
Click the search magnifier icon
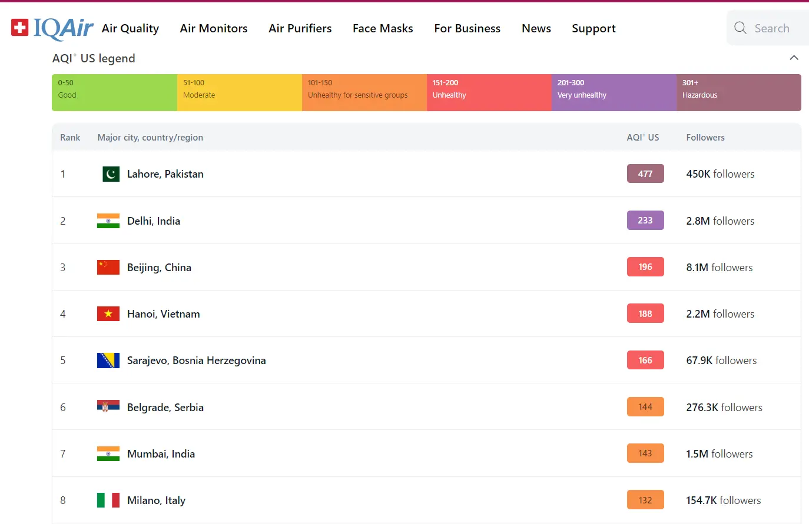click(740, 28)
